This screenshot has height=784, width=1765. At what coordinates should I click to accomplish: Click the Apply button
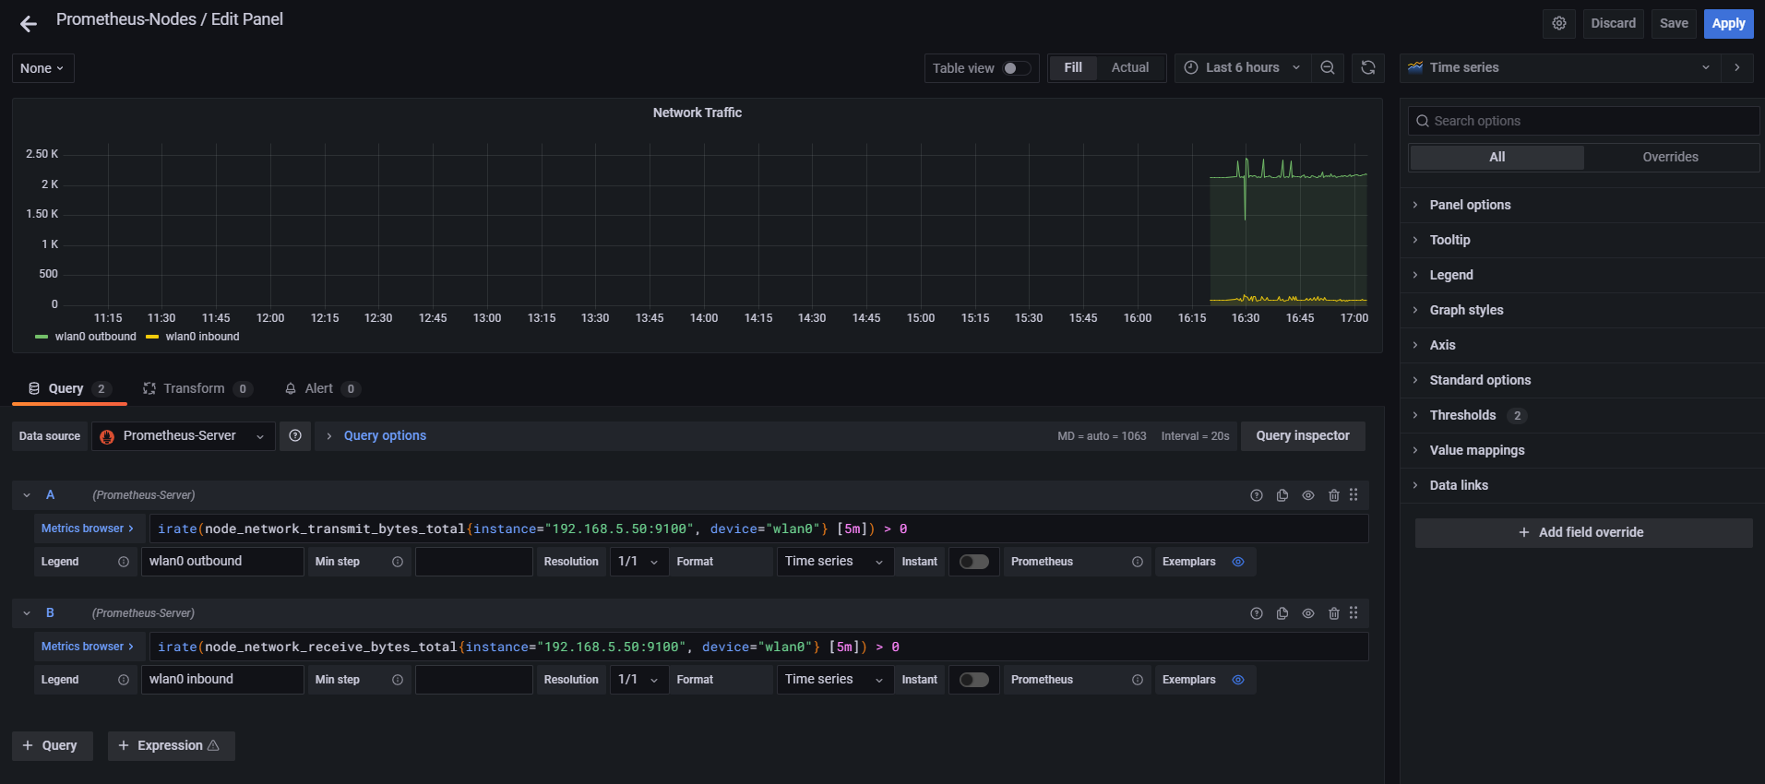point(1728,23)
